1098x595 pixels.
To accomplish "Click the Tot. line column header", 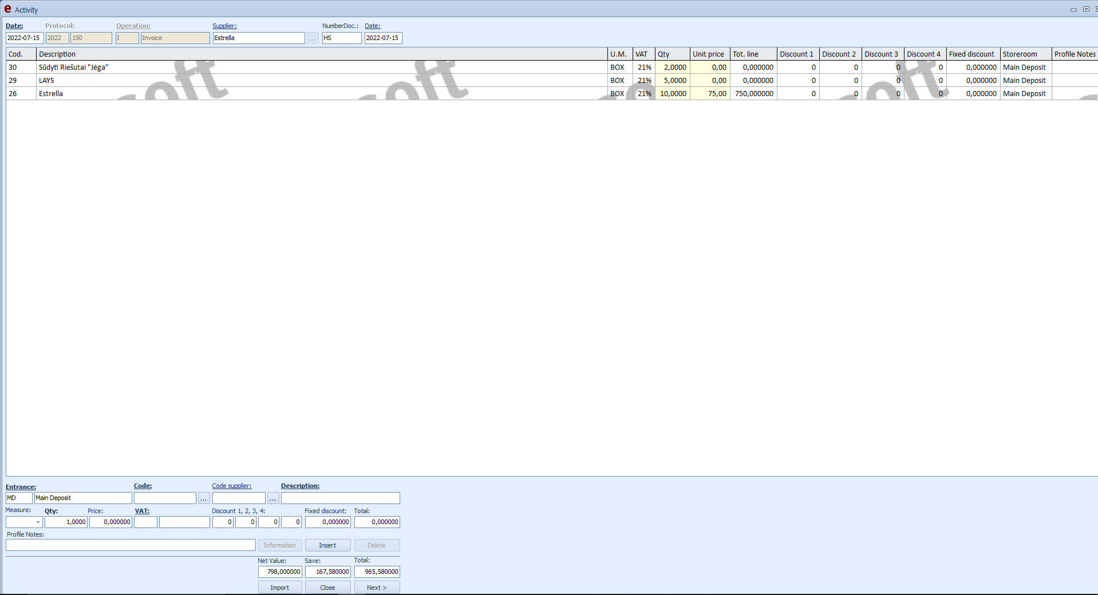I will 753,54.
